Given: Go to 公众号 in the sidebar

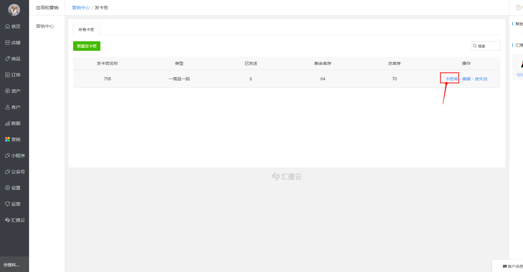Looking at the screenshot, I should coord(14,172).
